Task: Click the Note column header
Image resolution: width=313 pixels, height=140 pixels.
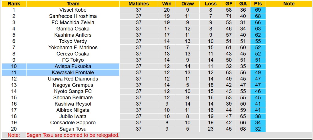Action: point(289,4)
